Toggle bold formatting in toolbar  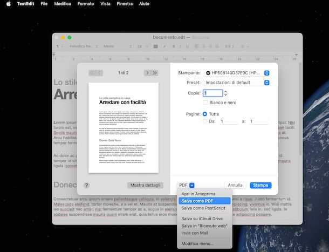[x=174, y=46]
